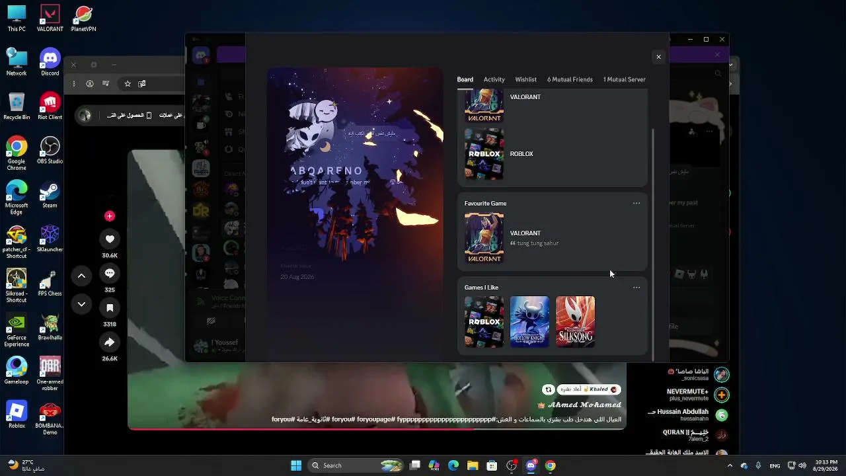
Task: Click the ROBLOX title in the board list
Action: point(521,154)
